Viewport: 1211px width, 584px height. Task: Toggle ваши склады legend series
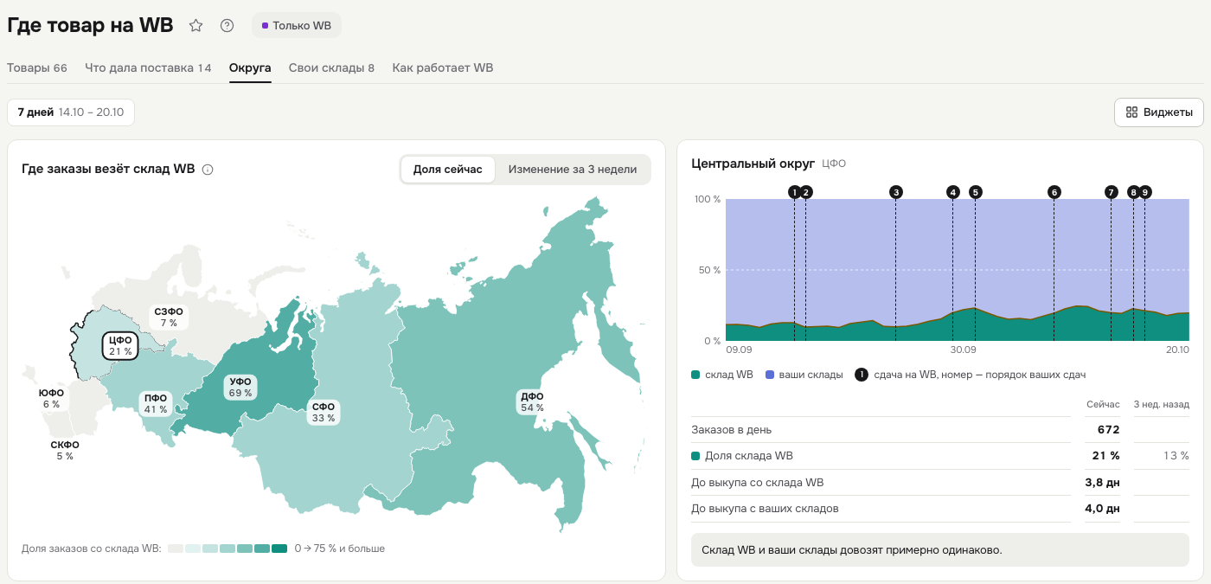tap(804, 375)
